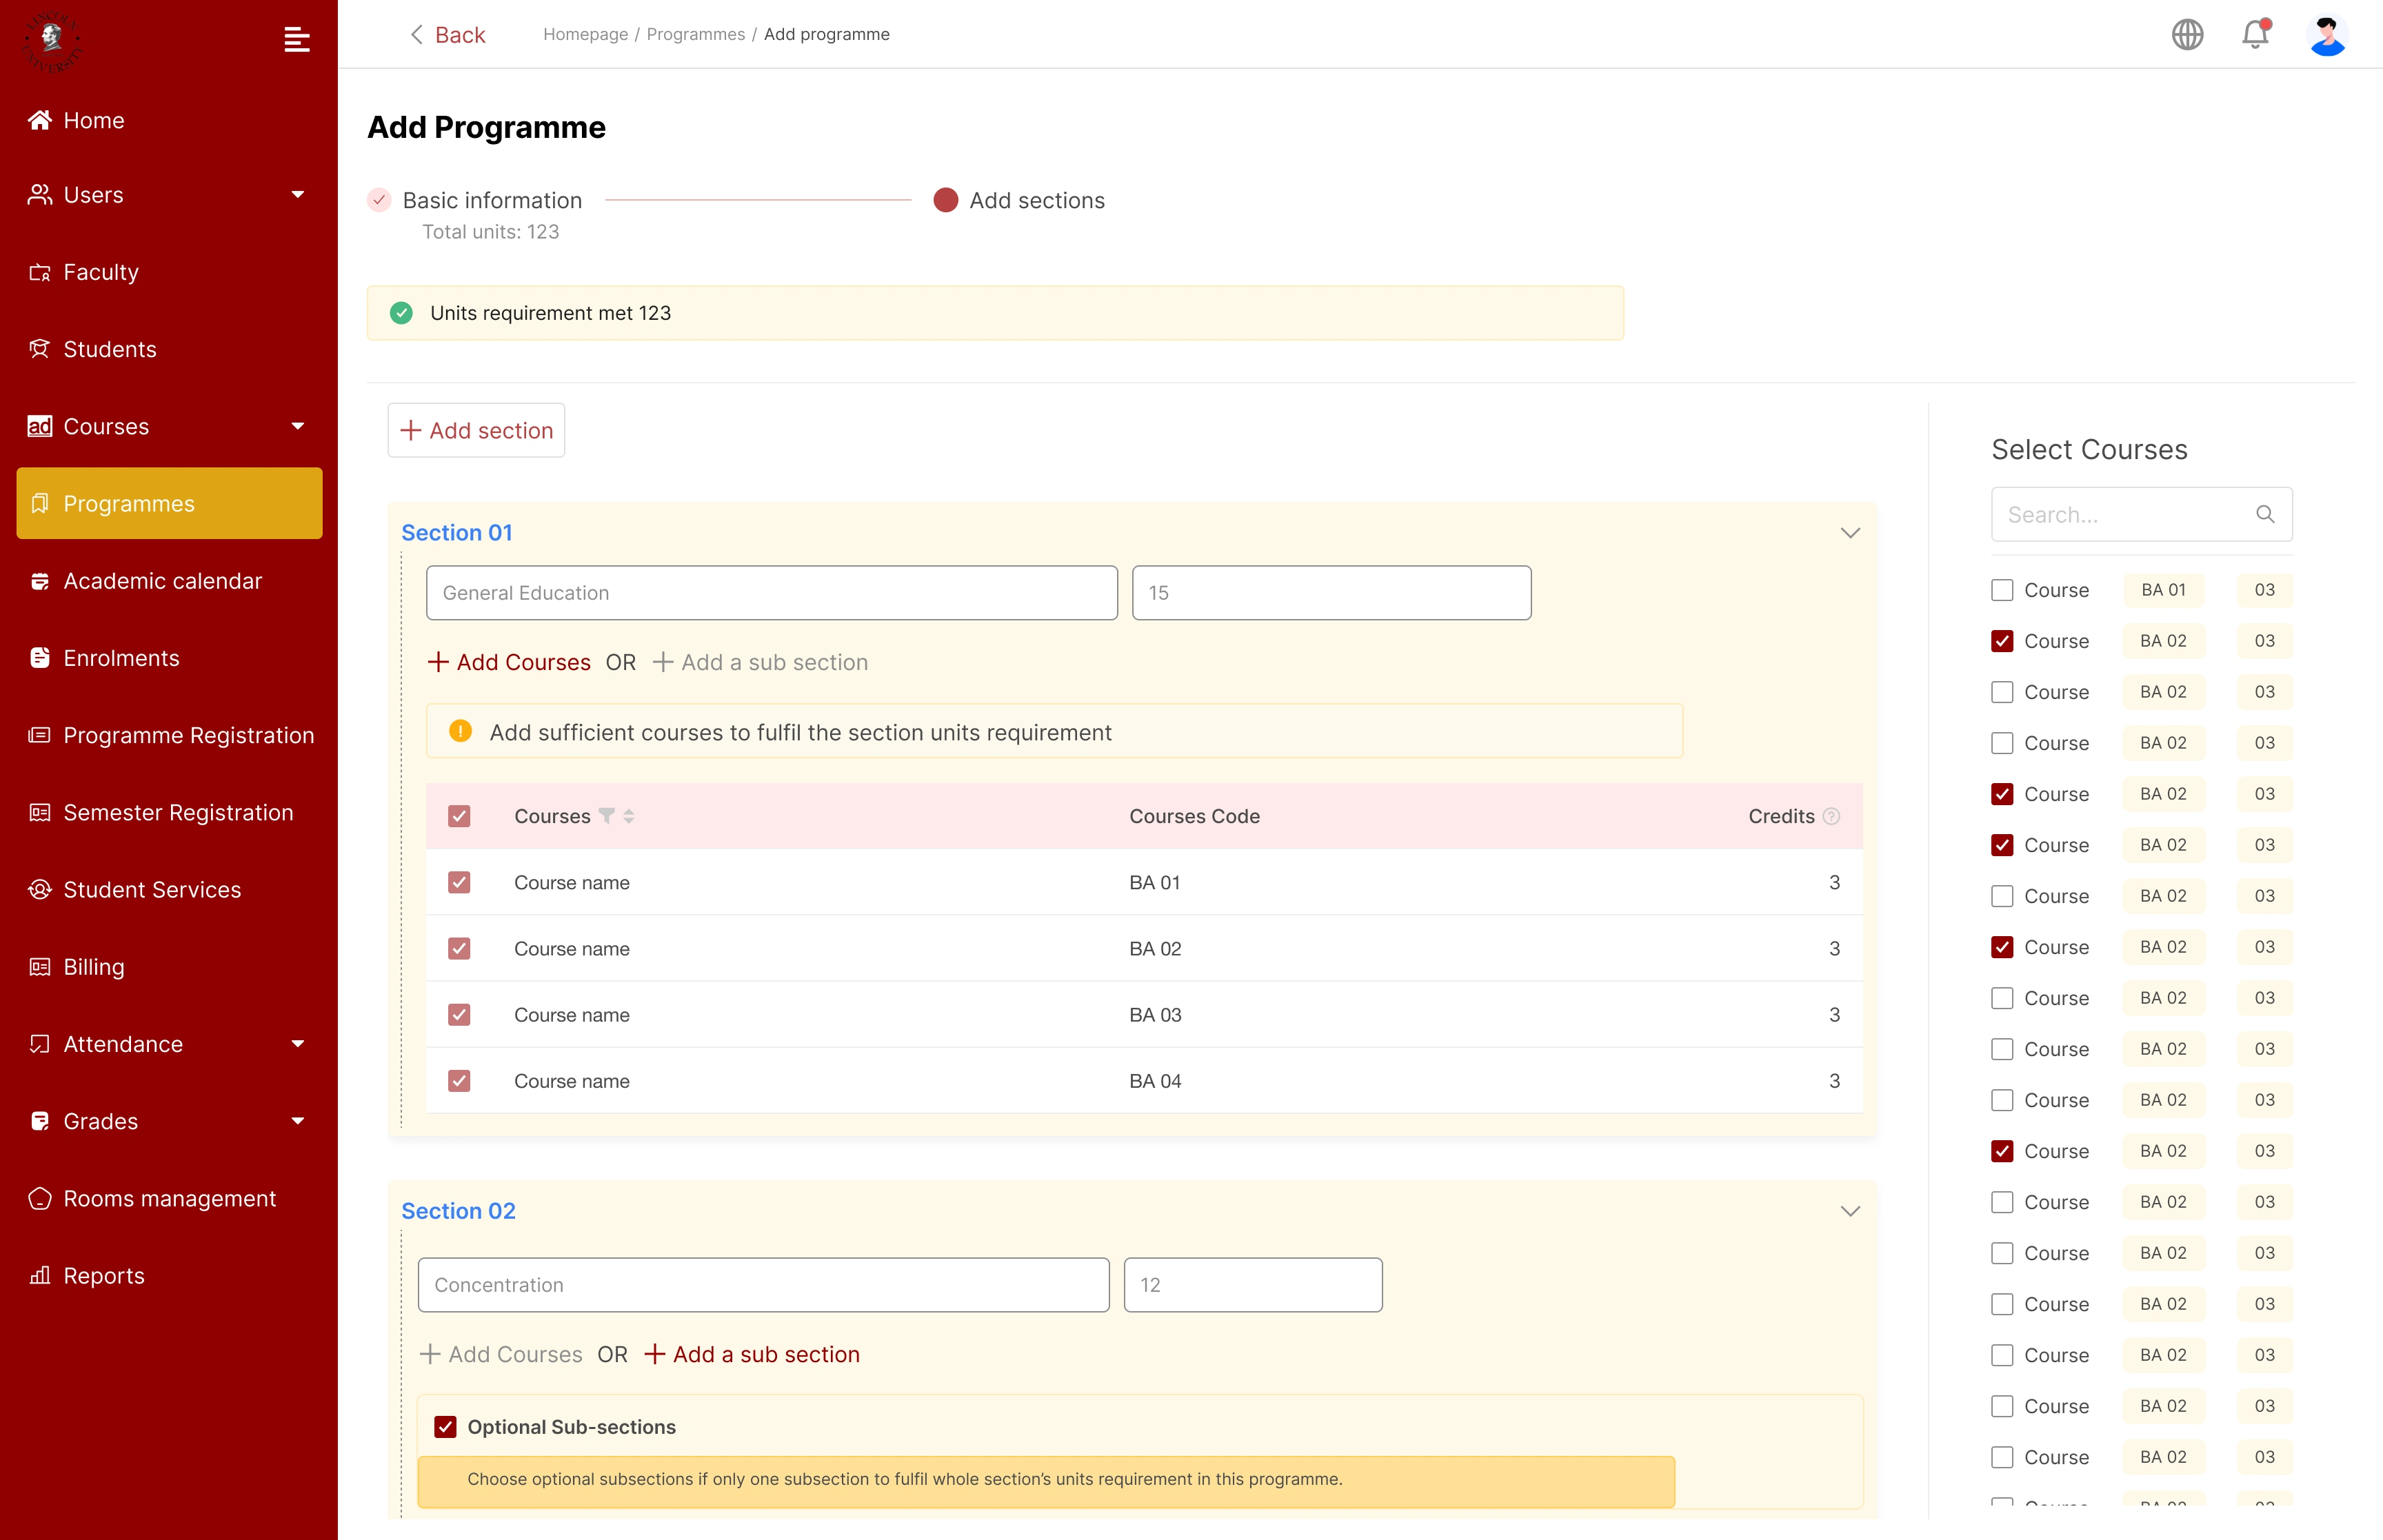Go to Student Services in sidebar

[152, 890]
